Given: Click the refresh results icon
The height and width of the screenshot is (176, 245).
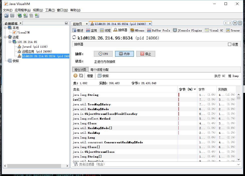Looking at the screenshot, I should click(81, 76).
